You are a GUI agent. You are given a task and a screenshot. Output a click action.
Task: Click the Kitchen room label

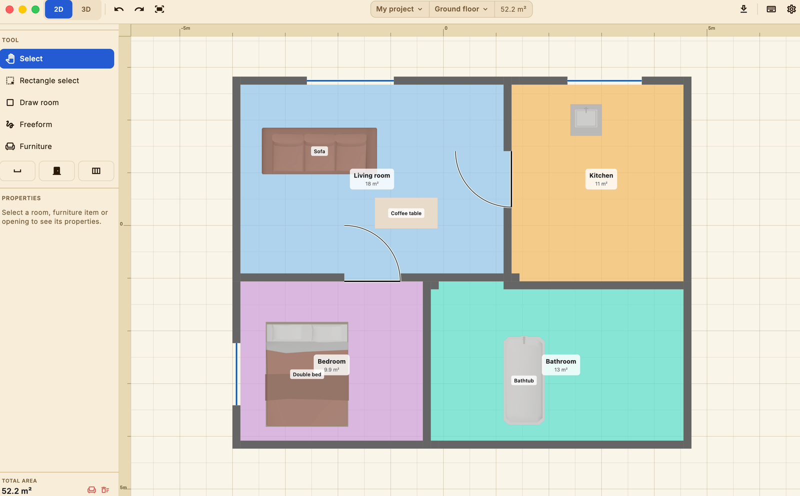tap(601, 179)
